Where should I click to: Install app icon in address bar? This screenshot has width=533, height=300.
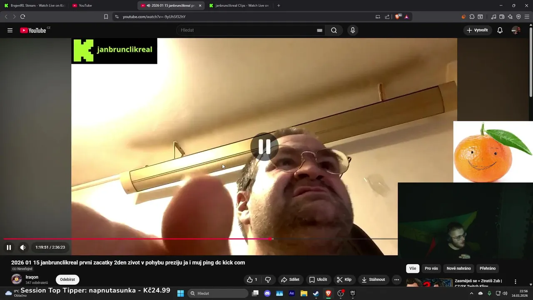point(378,17)
